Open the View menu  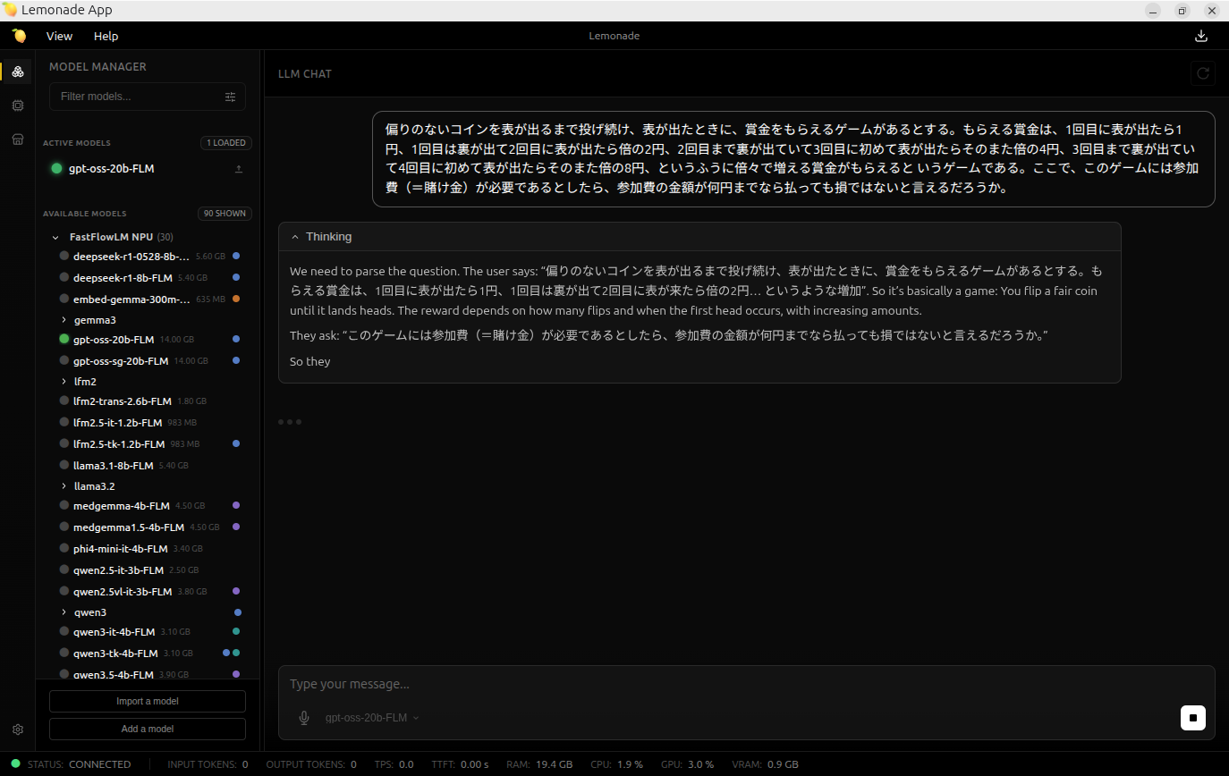(x=59, y=36)
